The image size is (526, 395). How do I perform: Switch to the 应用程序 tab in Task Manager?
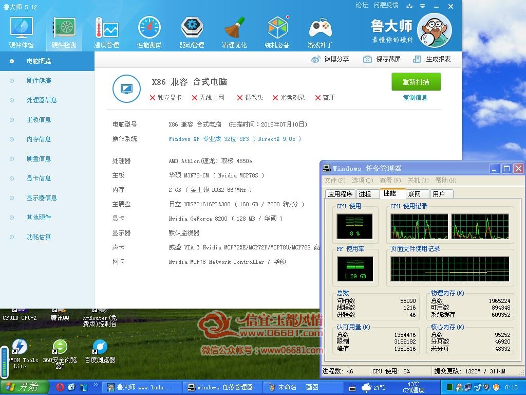(x=340, y=194)
